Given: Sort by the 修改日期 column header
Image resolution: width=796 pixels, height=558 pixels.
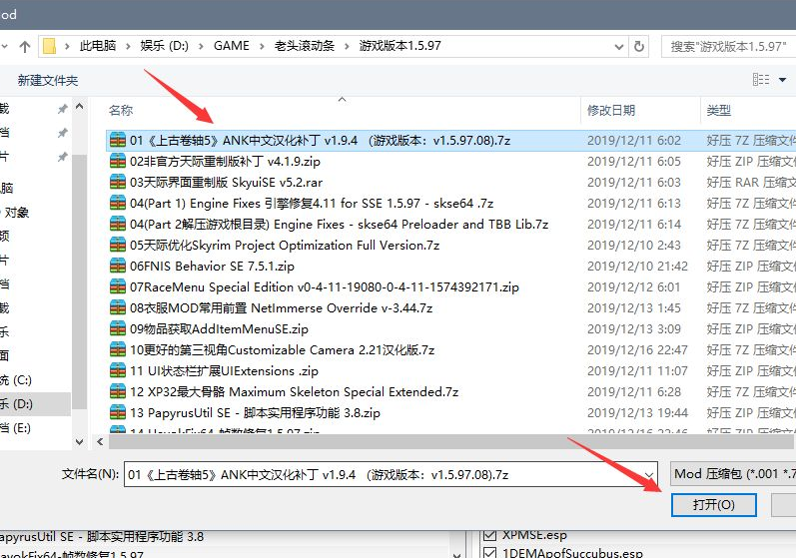Looking at the screenshot, I should coord(611,110).
